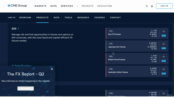The height and width of the screenshot is (97, 174).
Task: Jump to the RESEARCH section
Action: tap(83, 18)
